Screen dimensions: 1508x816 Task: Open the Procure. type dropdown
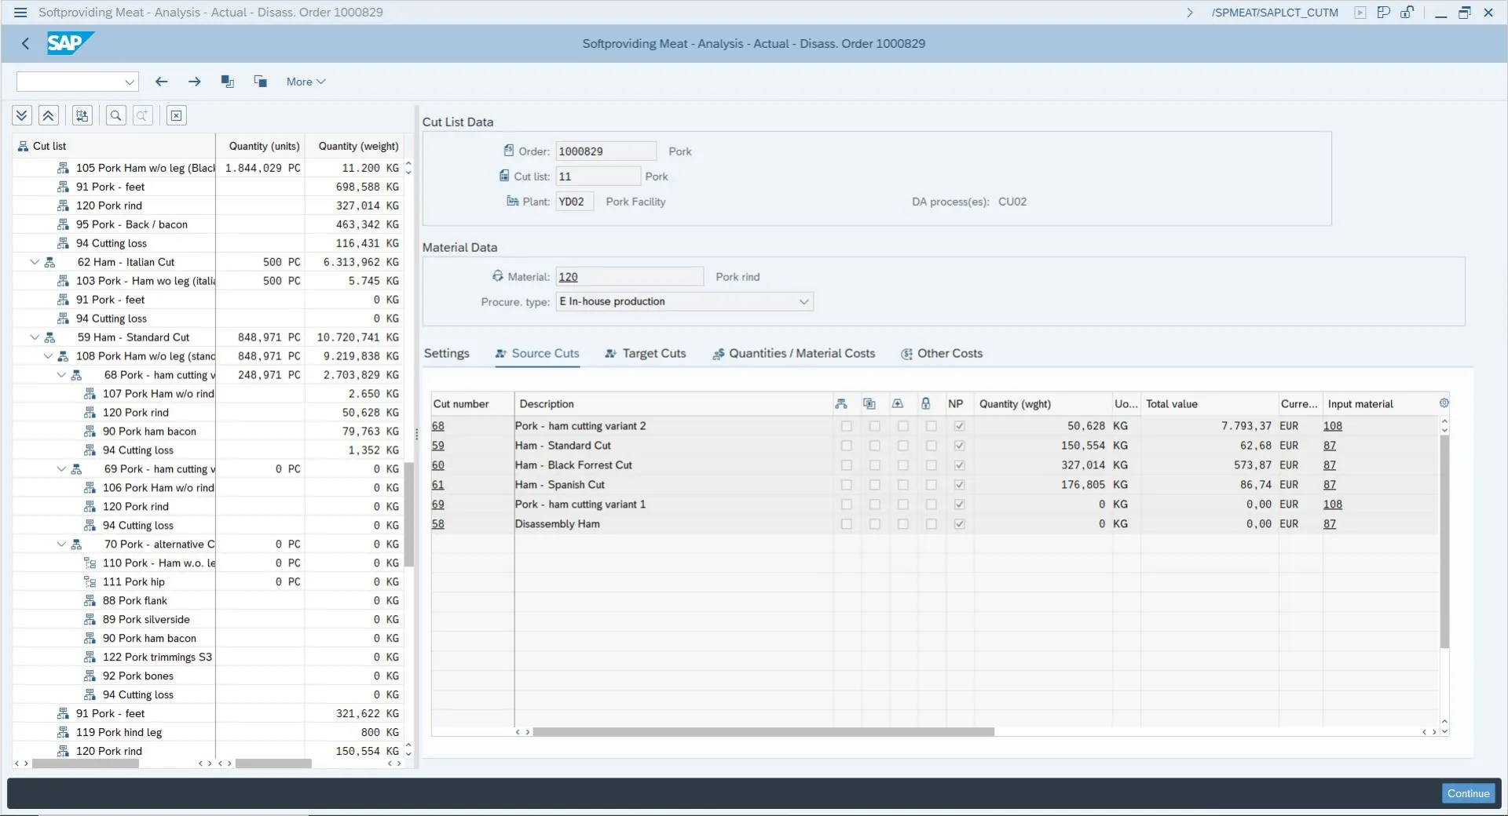803,302
